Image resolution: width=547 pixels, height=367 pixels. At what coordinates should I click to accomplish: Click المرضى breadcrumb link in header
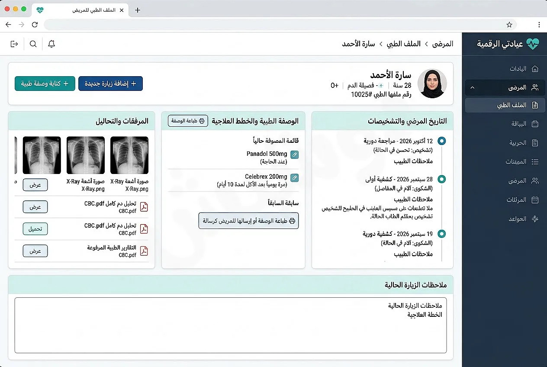point(443,44)
